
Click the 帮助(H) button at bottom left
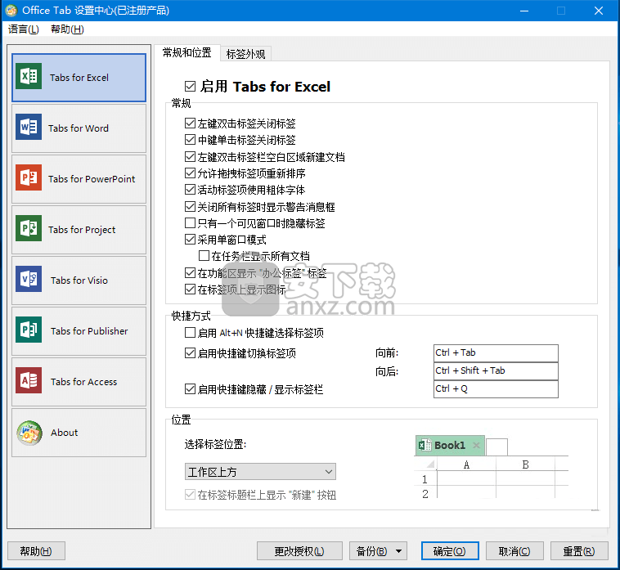coord(36,551)
